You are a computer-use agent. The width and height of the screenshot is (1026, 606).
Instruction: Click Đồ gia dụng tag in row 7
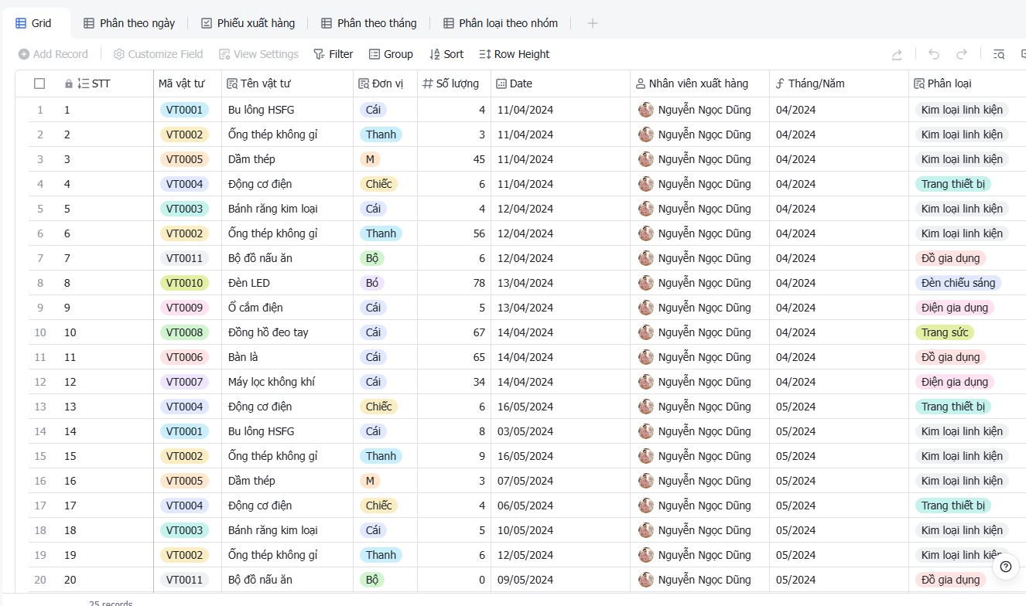pyautogui.click(x=950, y=258)
